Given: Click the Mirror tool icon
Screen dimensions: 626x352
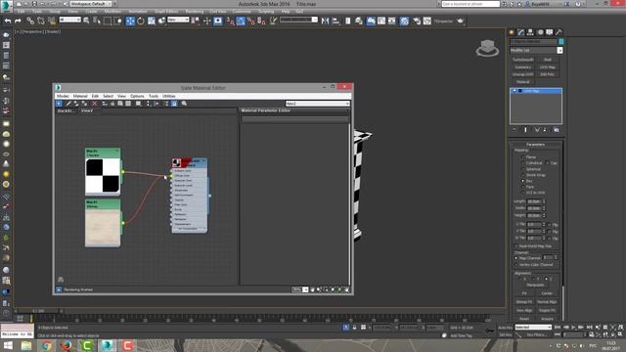Looking at the screenshot, I should (326, 21).
